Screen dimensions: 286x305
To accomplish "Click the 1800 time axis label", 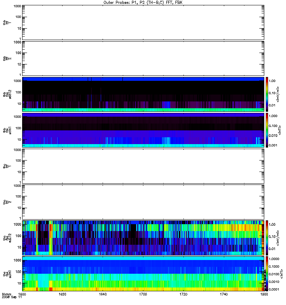I will (264, 294).
